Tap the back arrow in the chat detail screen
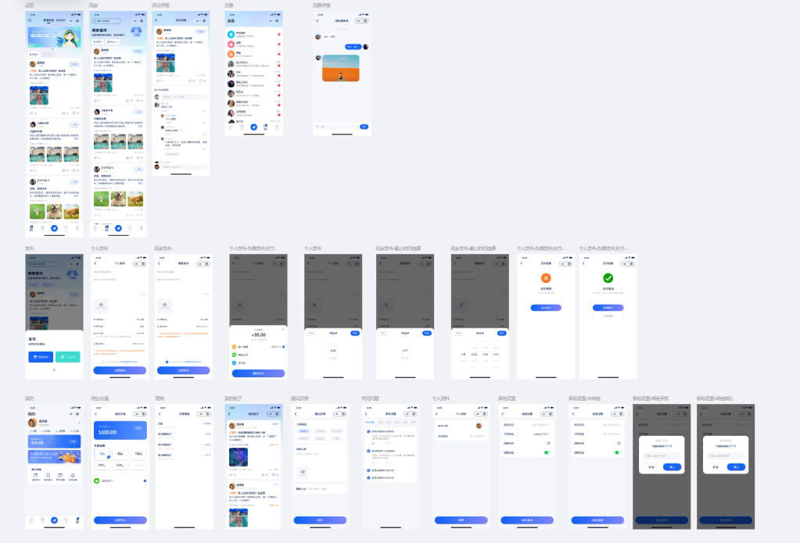 point(317,20)
